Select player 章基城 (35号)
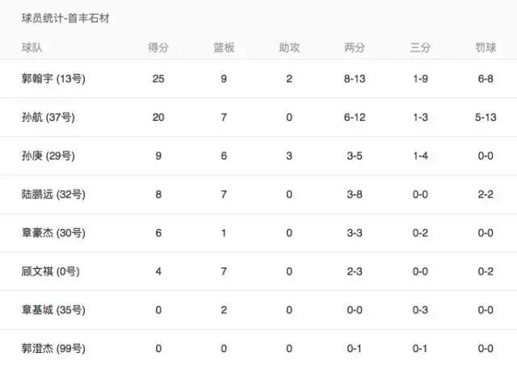The height and width of the screenshot is (365, 517). click(53, 310)
